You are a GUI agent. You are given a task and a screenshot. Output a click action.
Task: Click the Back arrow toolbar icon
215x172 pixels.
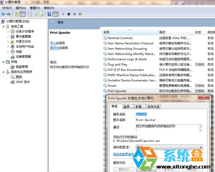point(3,14)
